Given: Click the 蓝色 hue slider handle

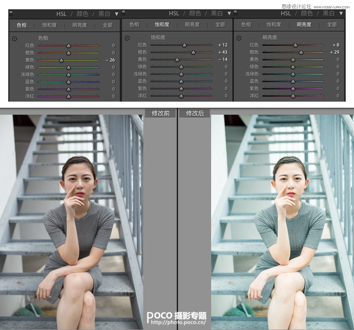Looking at the screenshot, I should tap(69, 82).
